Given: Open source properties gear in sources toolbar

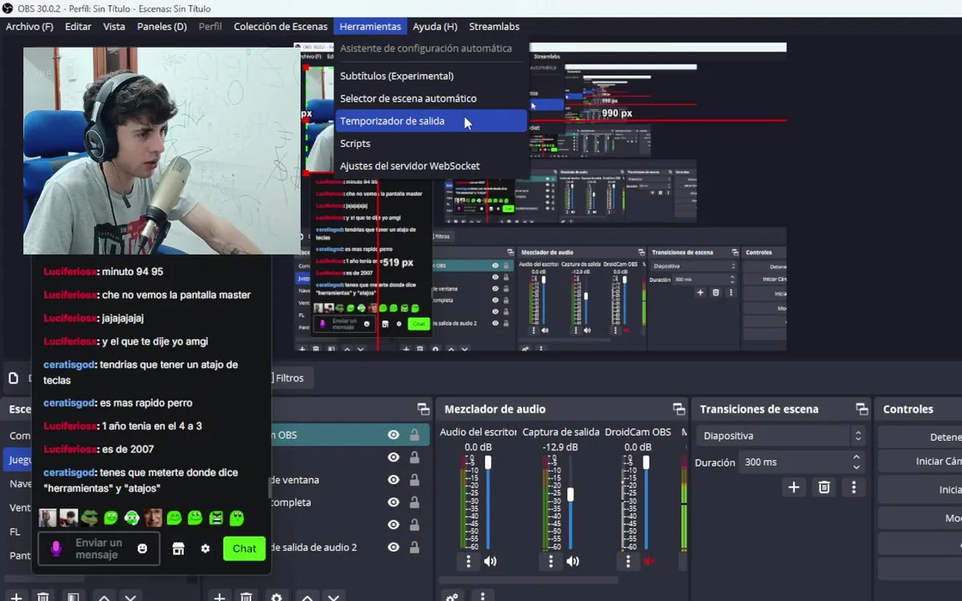Looking at the screenshot, I should [276, 597].
